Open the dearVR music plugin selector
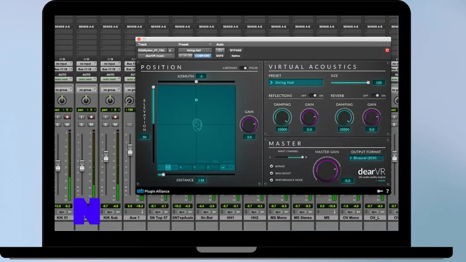The height and width of the screenshot is (262, 466). (156, 56)
